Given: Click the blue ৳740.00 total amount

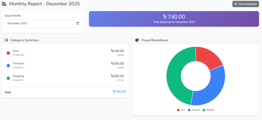Looking at the screenshot, I should (119, 91).
